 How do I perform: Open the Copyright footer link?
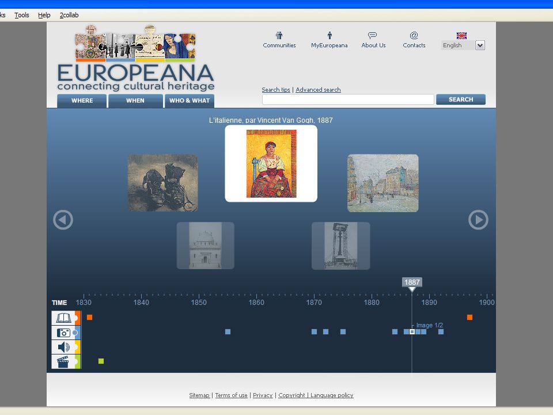pos(291,395)
